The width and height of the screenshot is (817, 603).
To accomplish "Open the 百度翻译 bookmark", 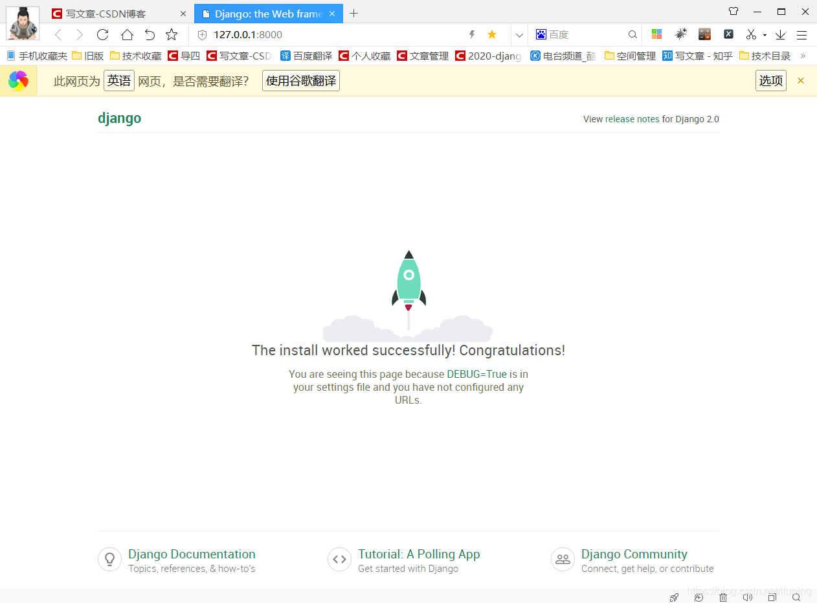I will coord(306,56).
